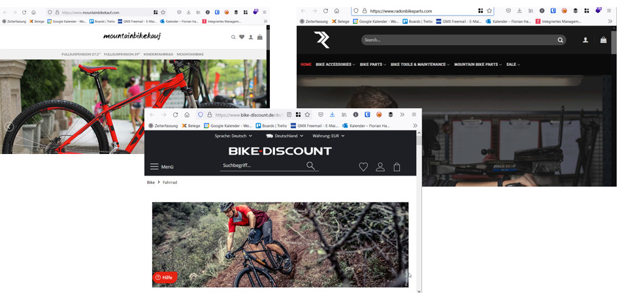Open GMX Freemail bookmark in radonbikeparts window
The image size is (622, 293).
coord(459,22)
